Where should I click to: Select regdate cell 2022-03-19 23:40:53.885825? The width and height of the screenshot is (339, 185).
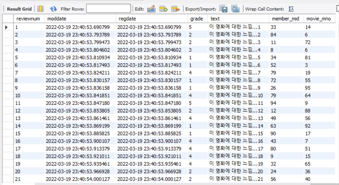(x=152, y=133)
